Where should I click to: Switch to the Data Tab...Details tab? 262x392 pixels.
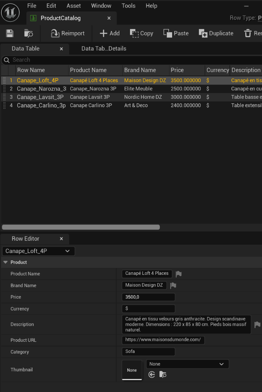(104, 49)
